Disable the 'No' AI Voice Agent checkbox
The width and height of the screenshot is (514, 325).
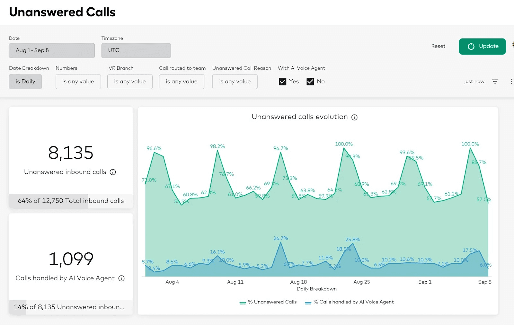pos(310,82)
